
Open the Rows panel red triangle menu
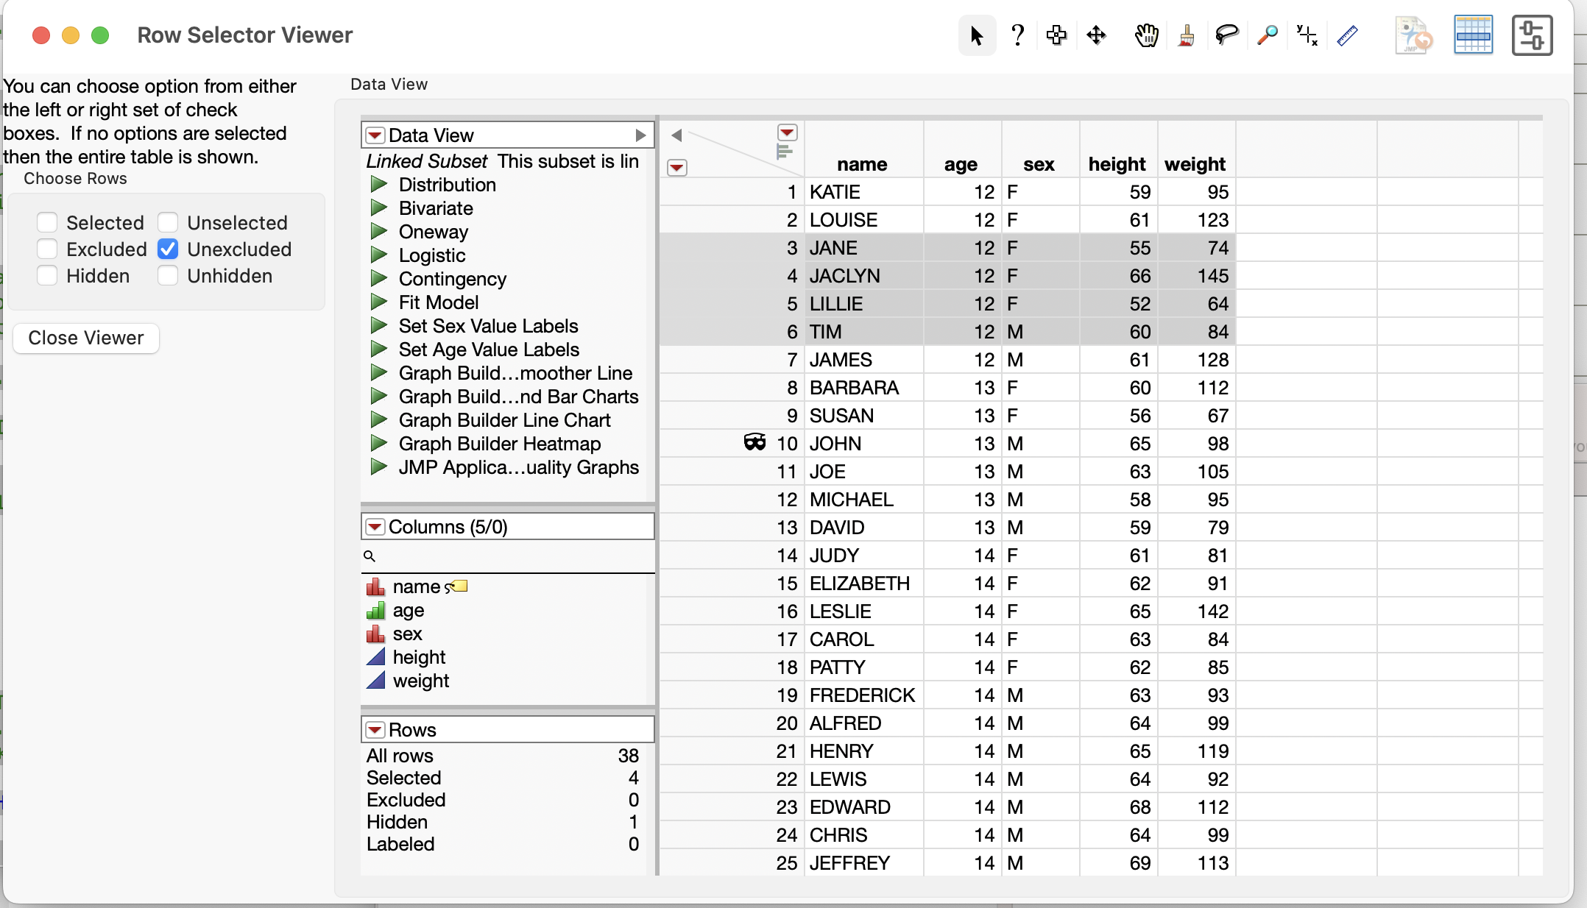coord(375,729)
